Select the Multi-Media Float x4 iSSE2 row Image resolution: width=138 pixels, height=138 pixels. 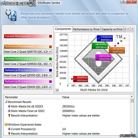click(x=67, y=111)
